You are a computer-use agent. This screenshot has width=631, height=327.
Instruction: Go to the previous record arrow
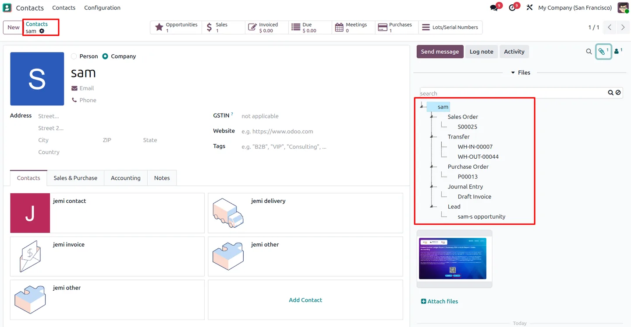(610, 27)
